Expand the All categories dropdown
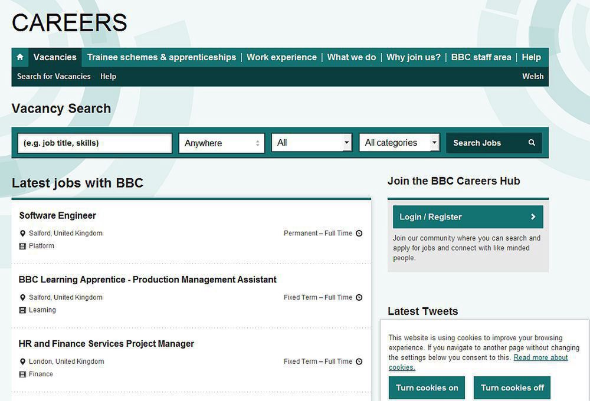This screenshot has width=590, height=401. [399, 143]
